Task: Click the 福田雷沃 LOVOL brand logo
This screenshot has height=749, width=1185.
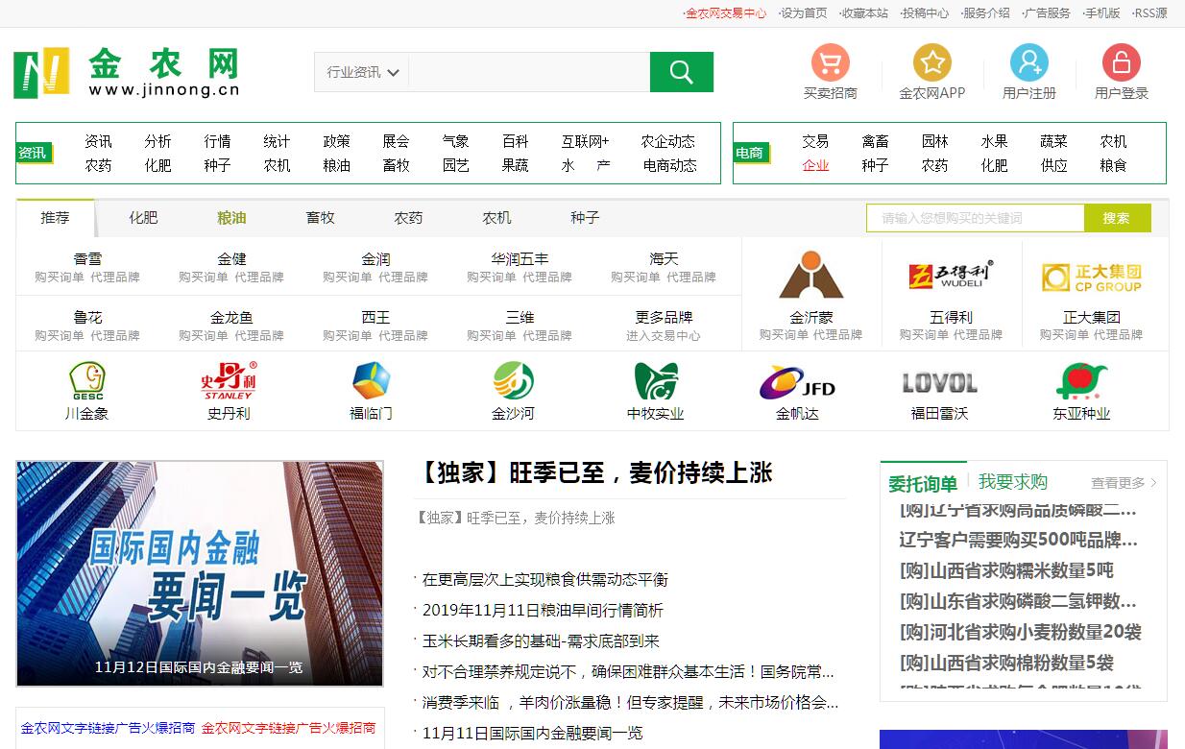Action: pos(939,382)
